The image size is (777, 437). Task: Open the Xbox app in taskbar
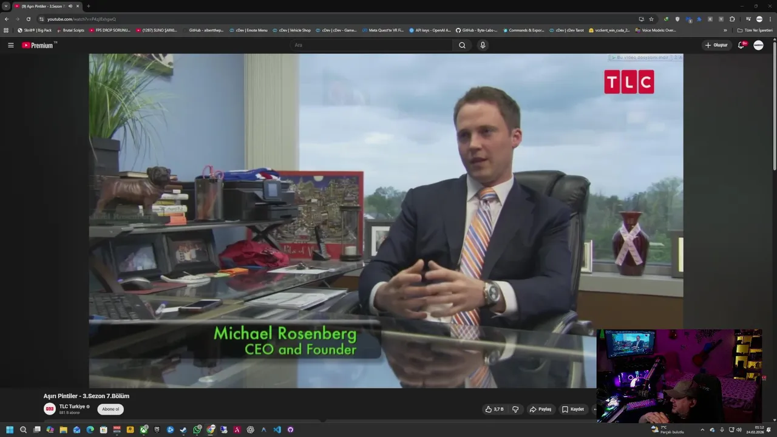click(x=144, y=430)
